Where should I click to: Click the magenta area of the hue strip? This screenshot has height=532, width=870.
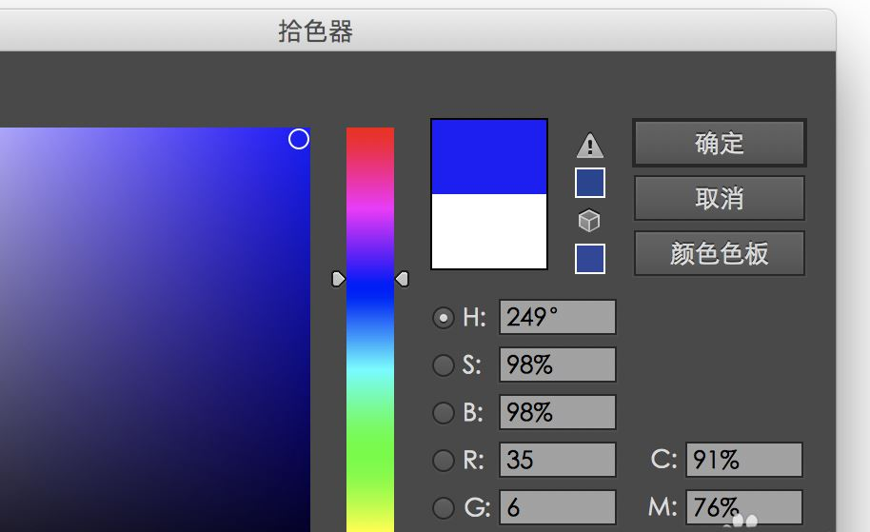tap(370, 209)
